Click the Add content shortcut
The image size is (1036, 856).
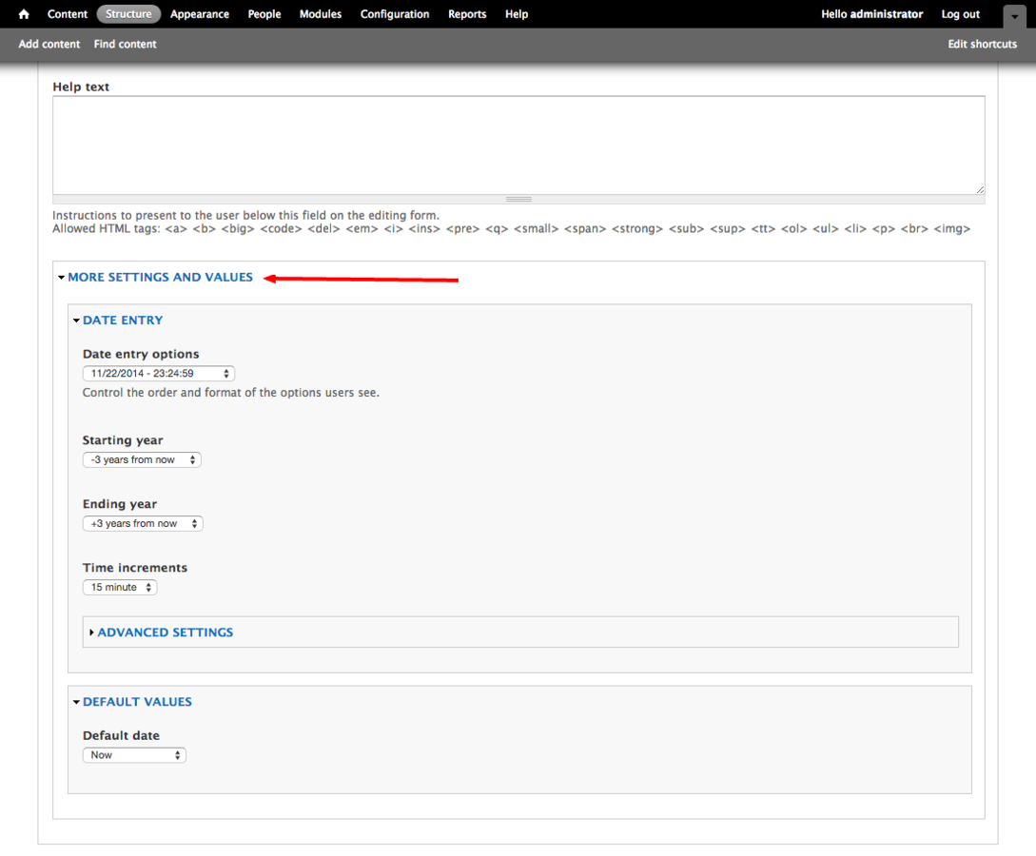coord(49,44)
